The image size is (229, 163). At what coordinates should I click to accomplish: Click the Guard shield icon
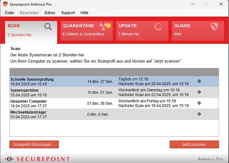tap(214, 26)
